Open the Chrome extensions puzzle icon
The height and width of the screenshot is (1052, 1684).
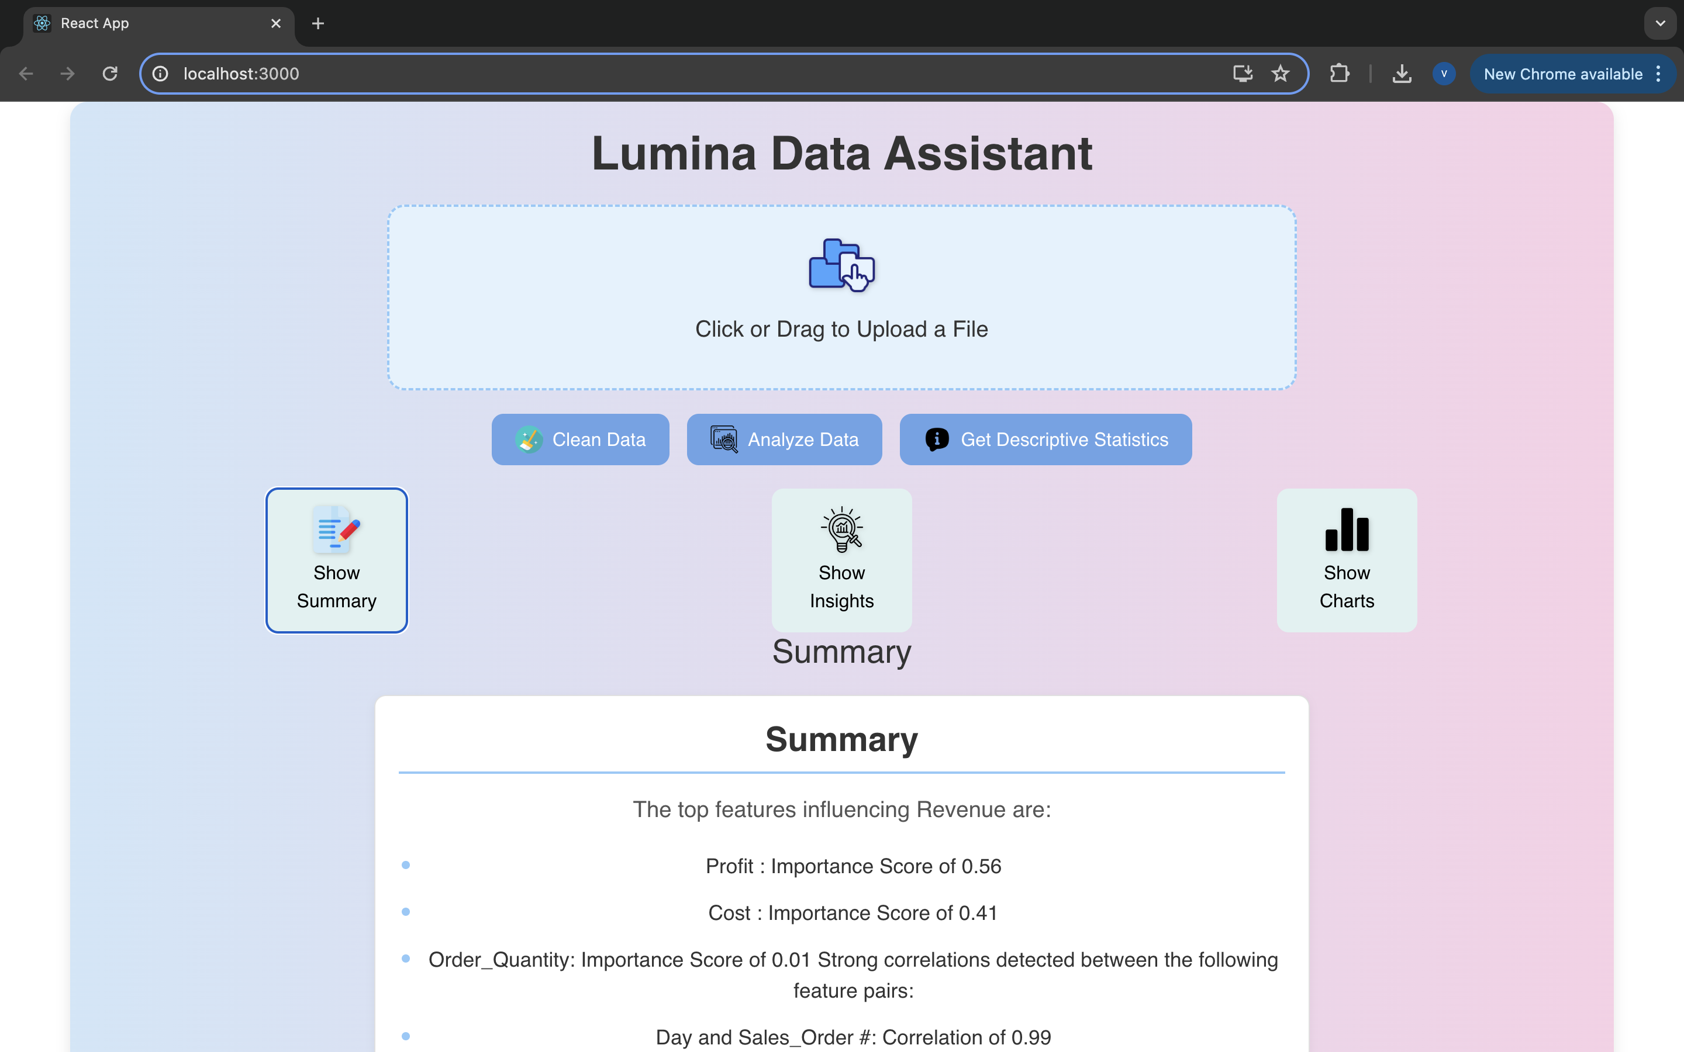[x=1339, y=74]
